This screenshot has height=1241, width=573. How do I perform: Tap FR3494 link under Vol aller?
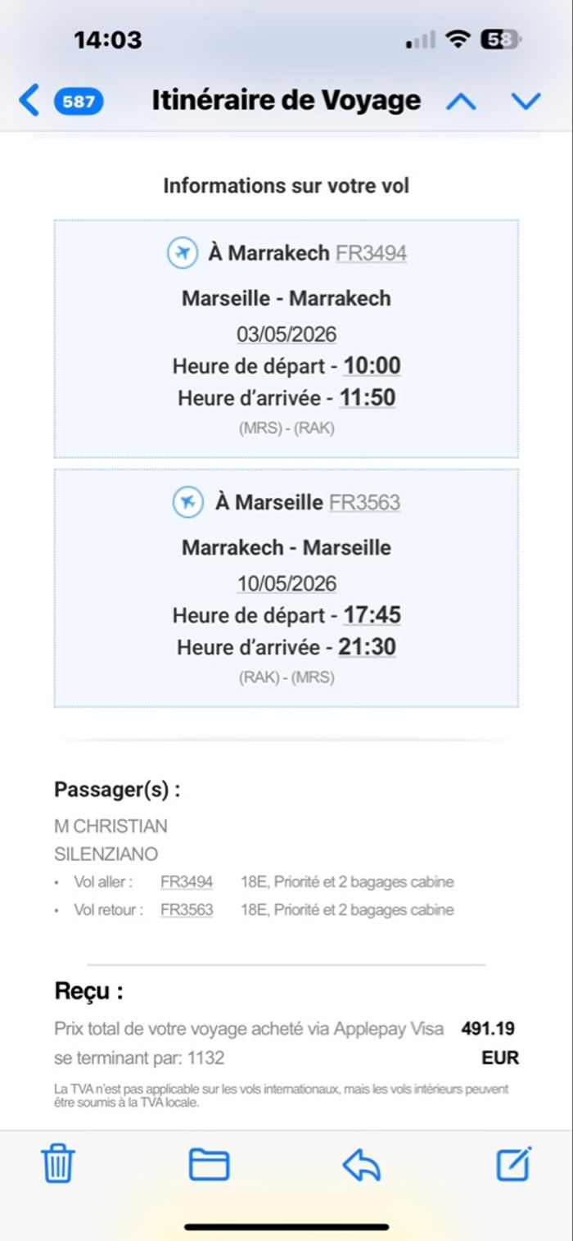pos(187,882)
